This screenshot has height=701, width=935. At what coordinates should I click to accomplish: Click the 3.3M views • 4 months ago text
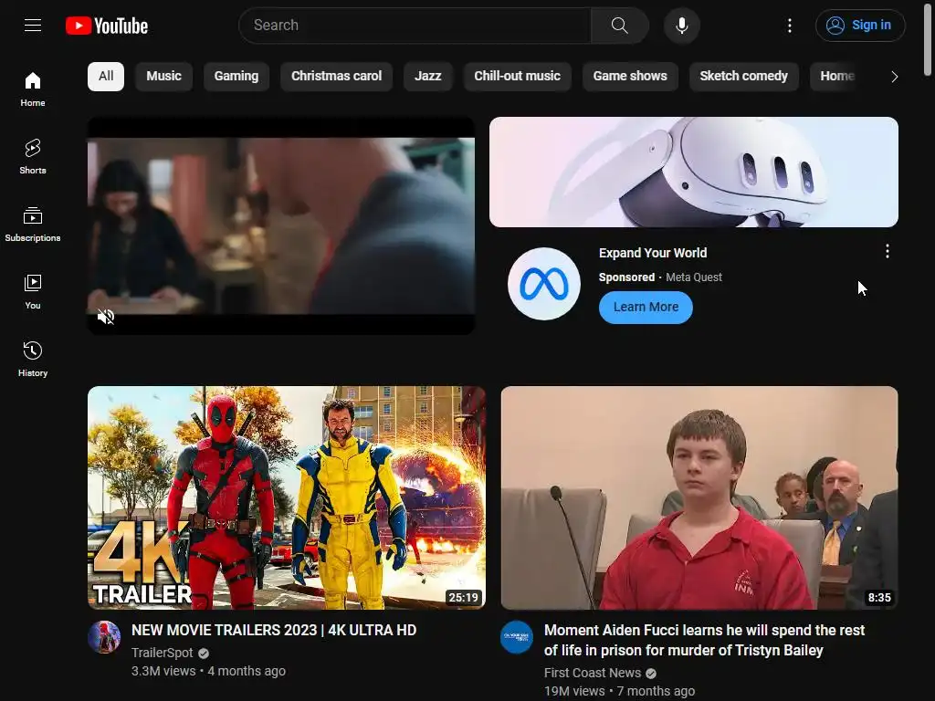(208, 671)
